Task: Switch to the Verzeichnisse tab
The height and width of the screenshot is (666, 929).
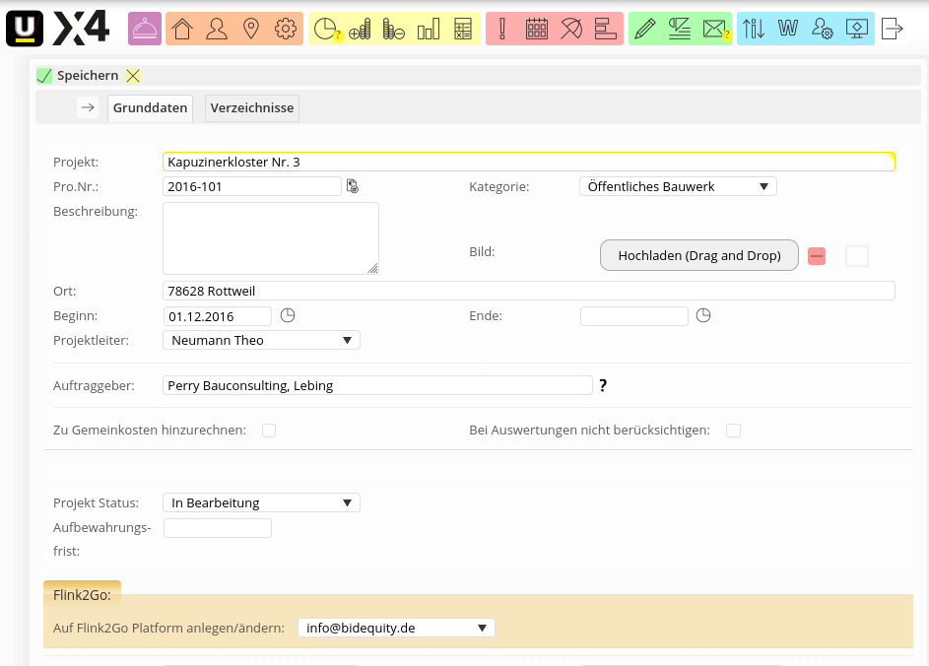Action: [x=252, y=107]
